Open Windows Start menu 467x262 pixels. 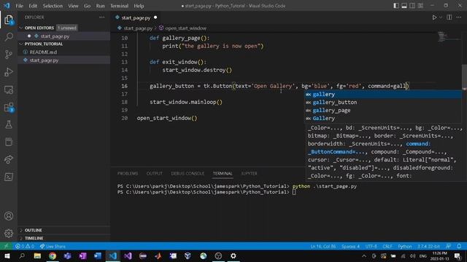[x=7, y=256]
